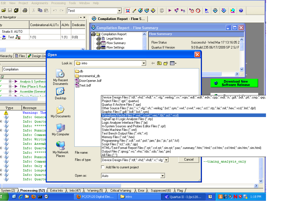284x213 pixels.
Task: Click the Paste toolbar icon
Action: [x=46, y=11]
